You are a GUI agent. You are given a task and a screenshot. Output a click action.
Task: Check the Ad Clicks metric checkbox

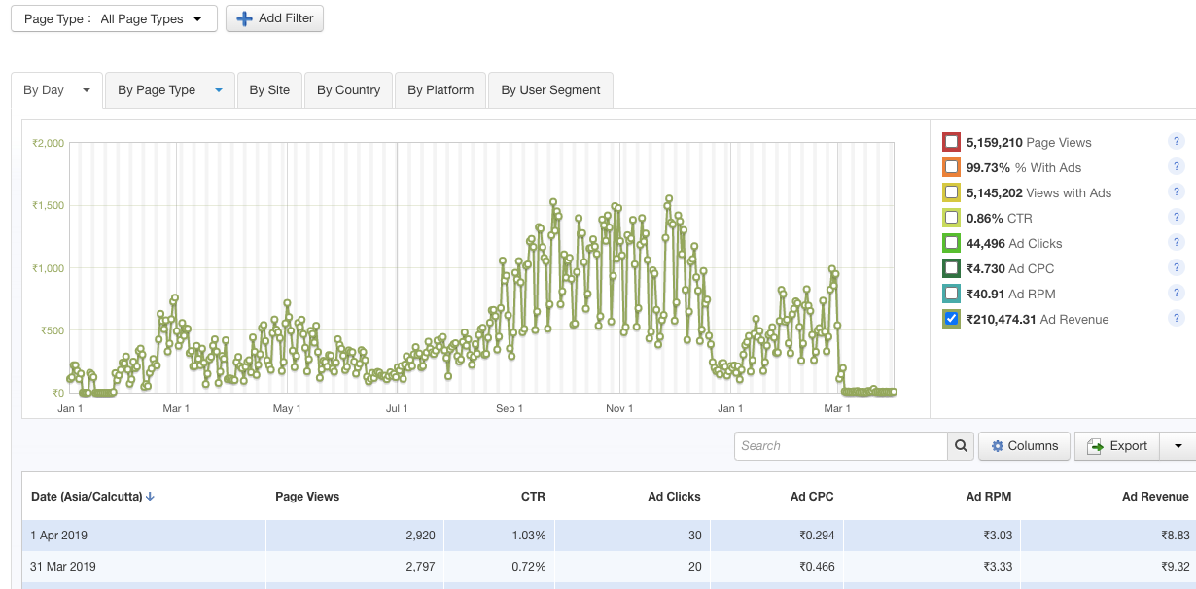point(950,242)
